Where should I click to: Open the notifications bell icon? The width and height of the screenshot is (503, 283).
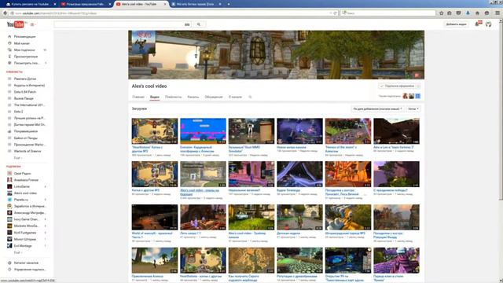click(477, 24)
